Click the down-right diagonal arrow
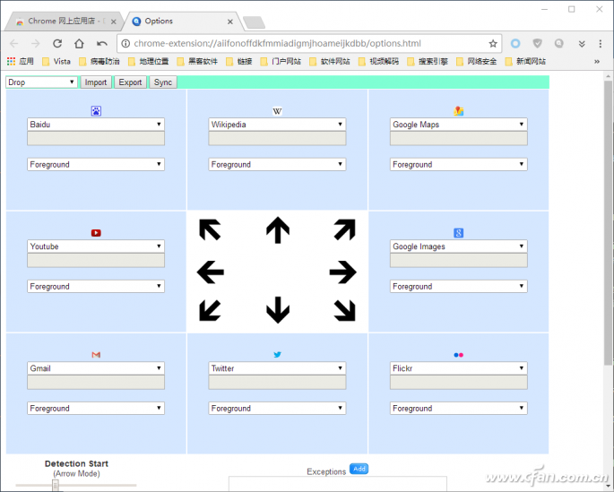 tap(344, 310)
